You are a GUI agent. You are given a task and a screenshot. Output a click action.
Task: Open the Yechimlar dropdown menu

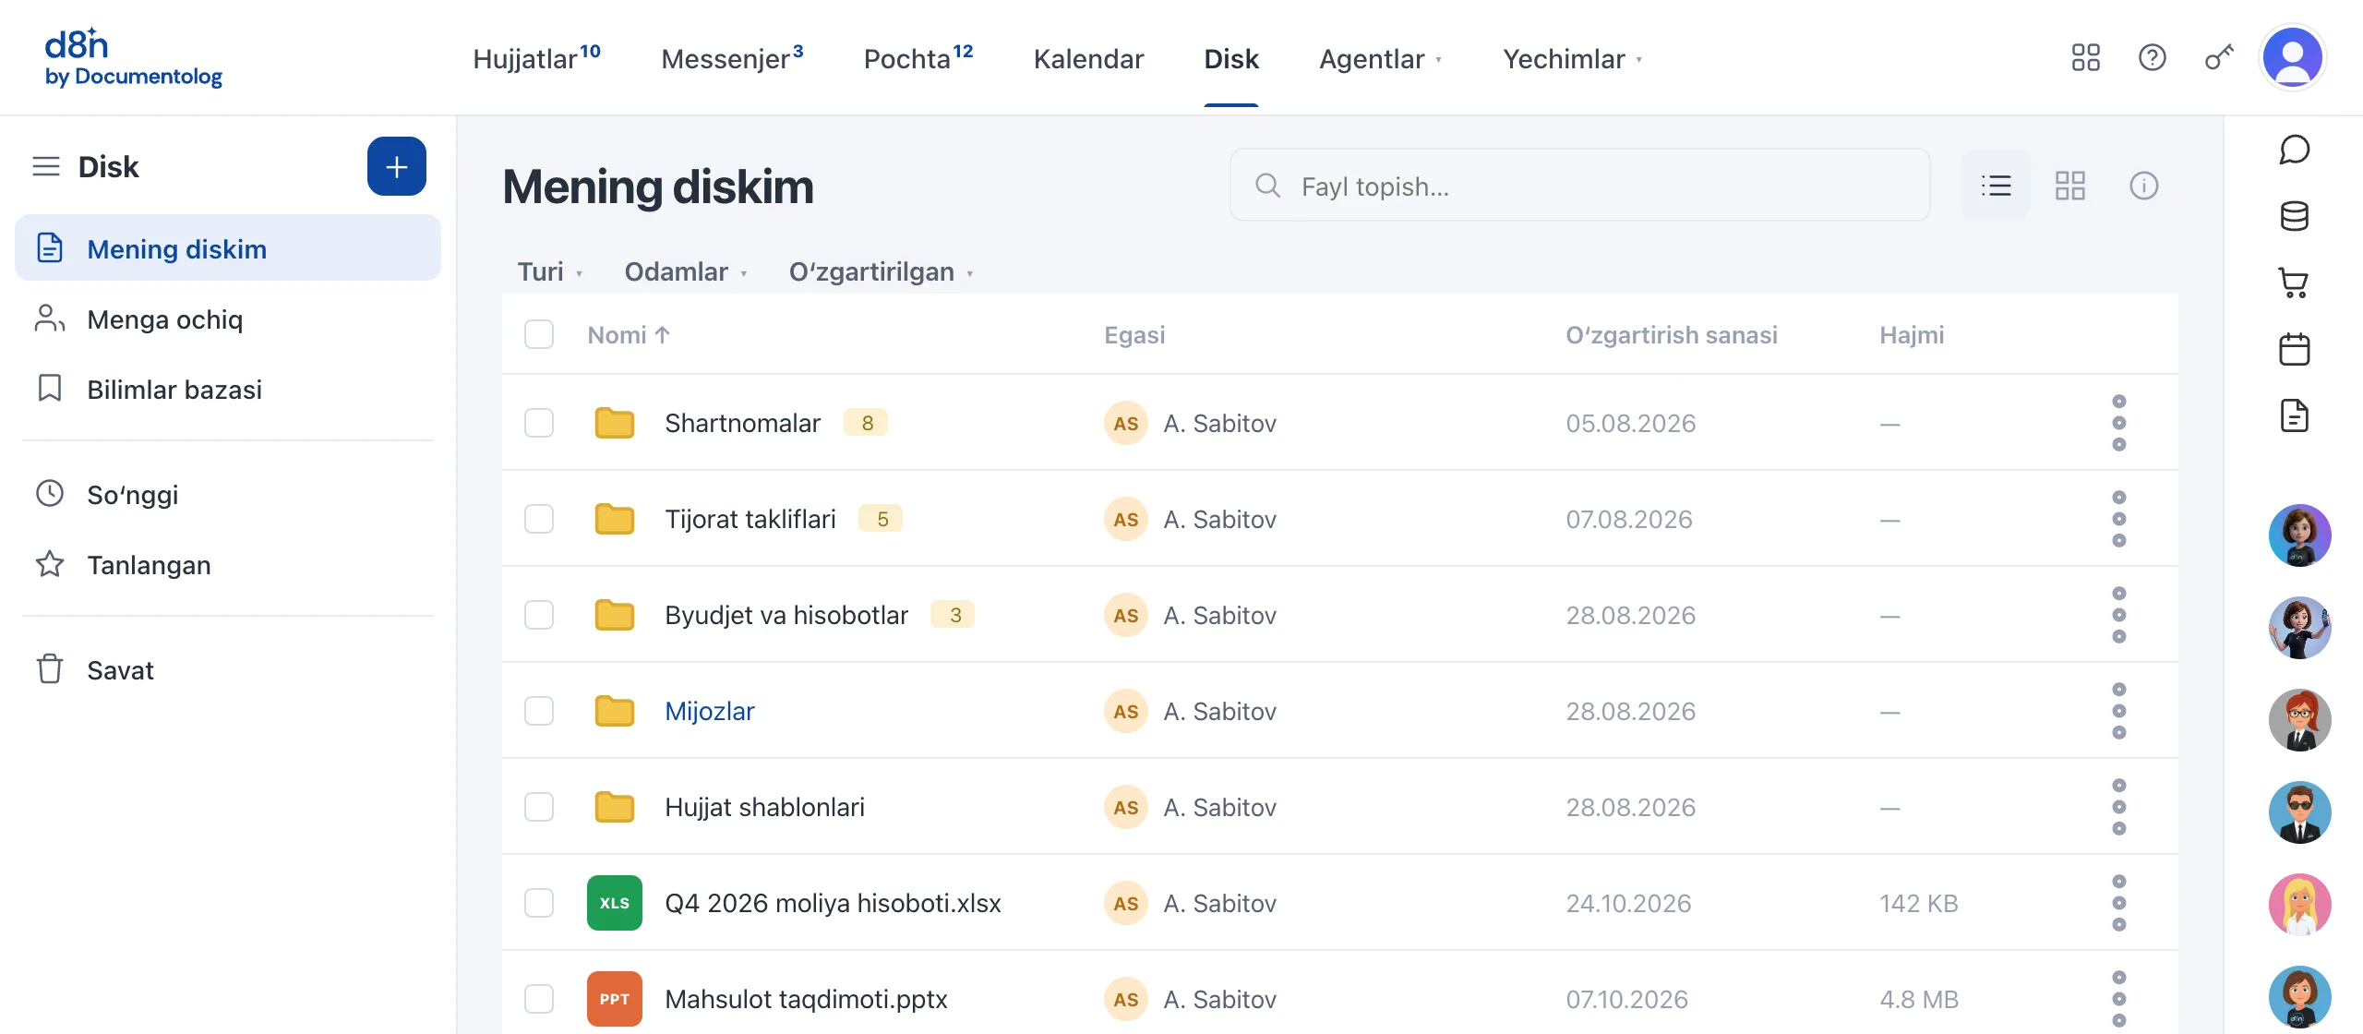(1573, 59)
